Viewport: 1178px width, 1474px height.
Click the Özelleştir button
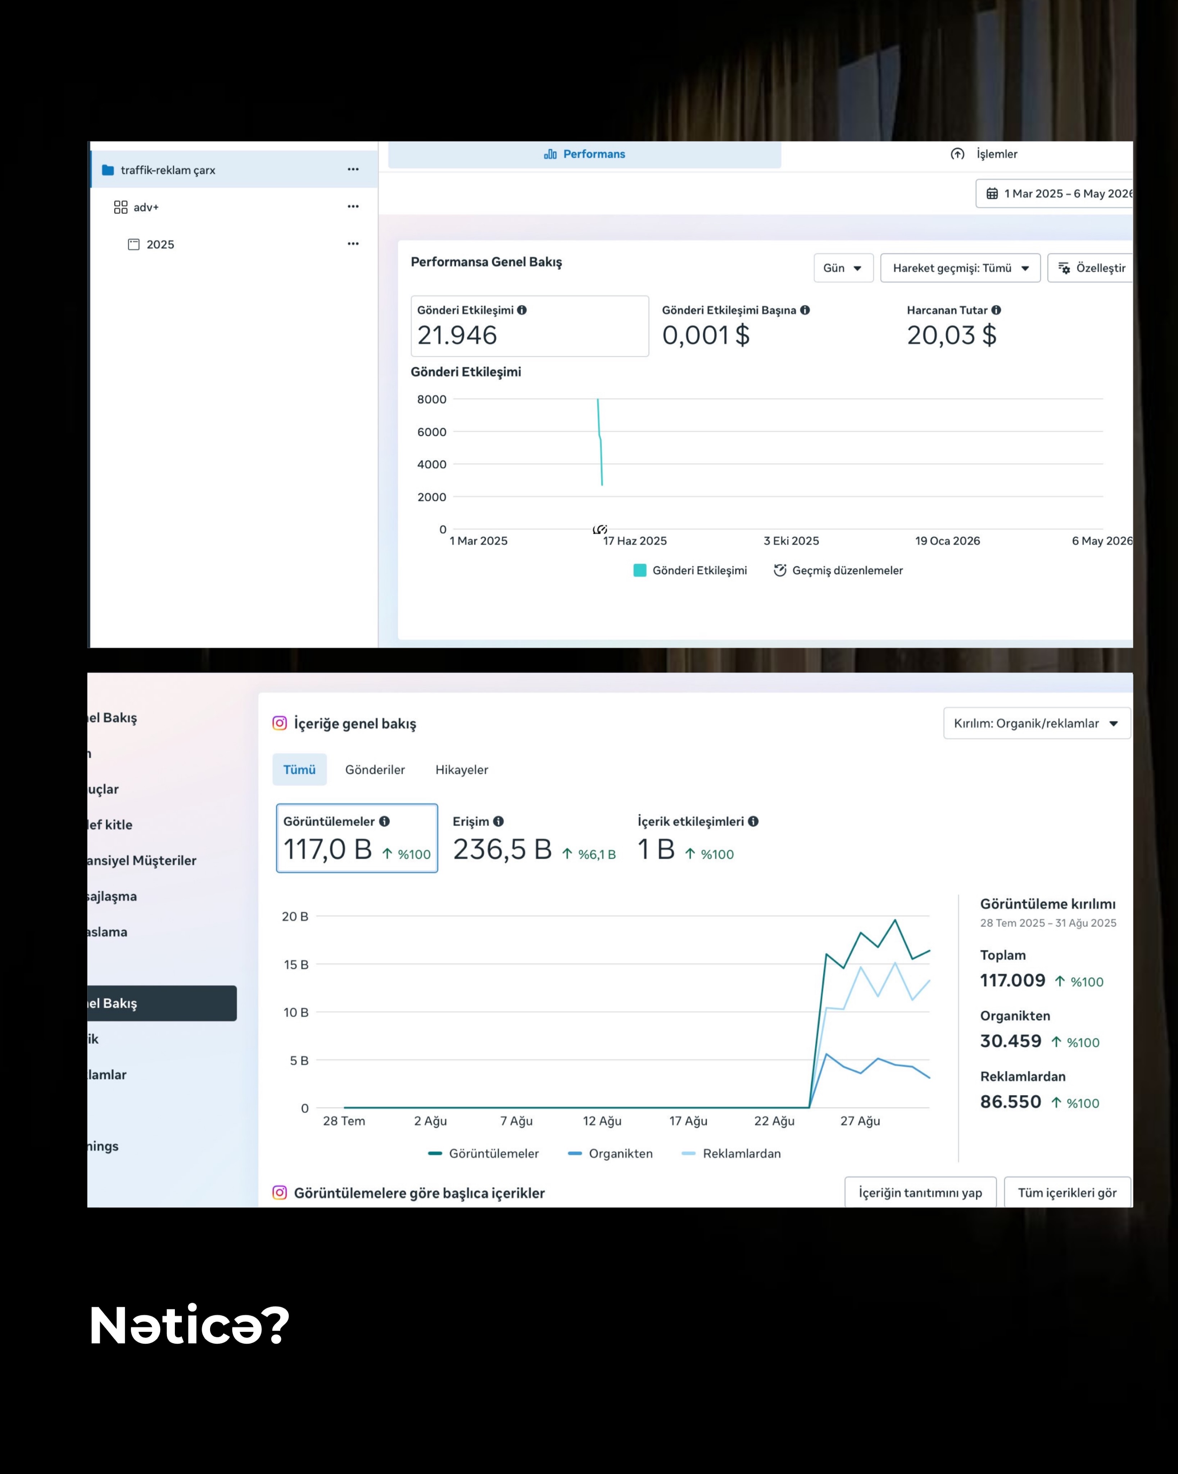[1090, 268]
